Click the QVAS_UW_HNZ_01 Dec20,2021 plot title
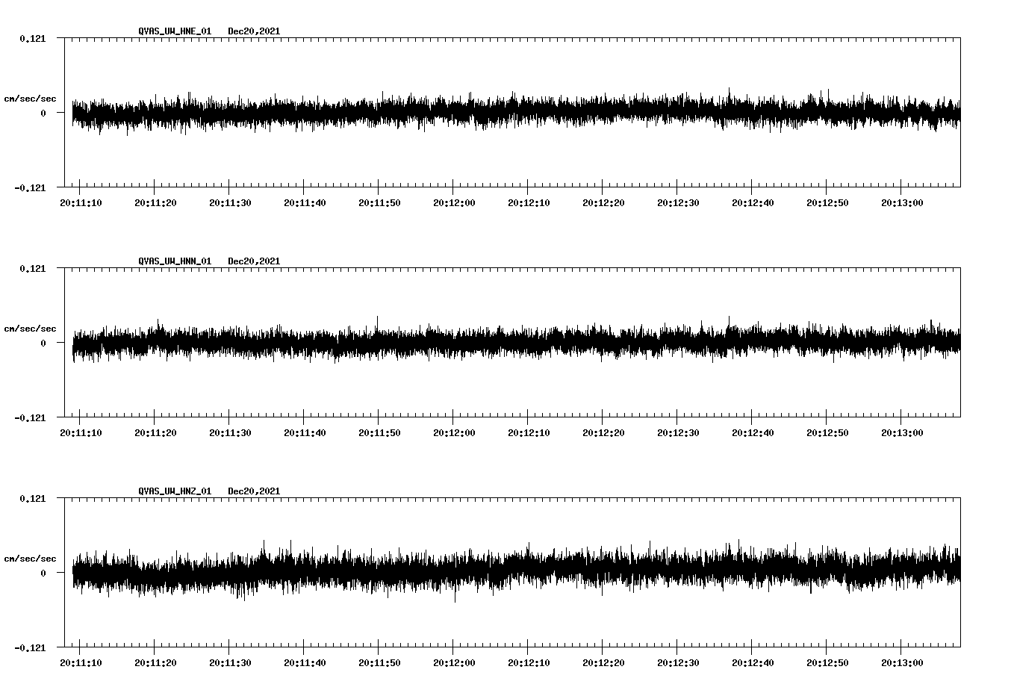 coord(209,491)
